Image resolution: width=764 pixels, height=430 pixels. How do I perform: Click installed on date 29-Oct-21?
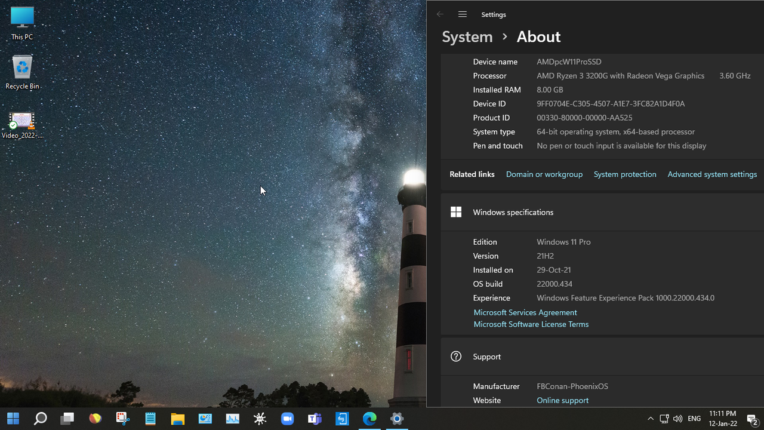pyautogui.click(x=554, y=270)
